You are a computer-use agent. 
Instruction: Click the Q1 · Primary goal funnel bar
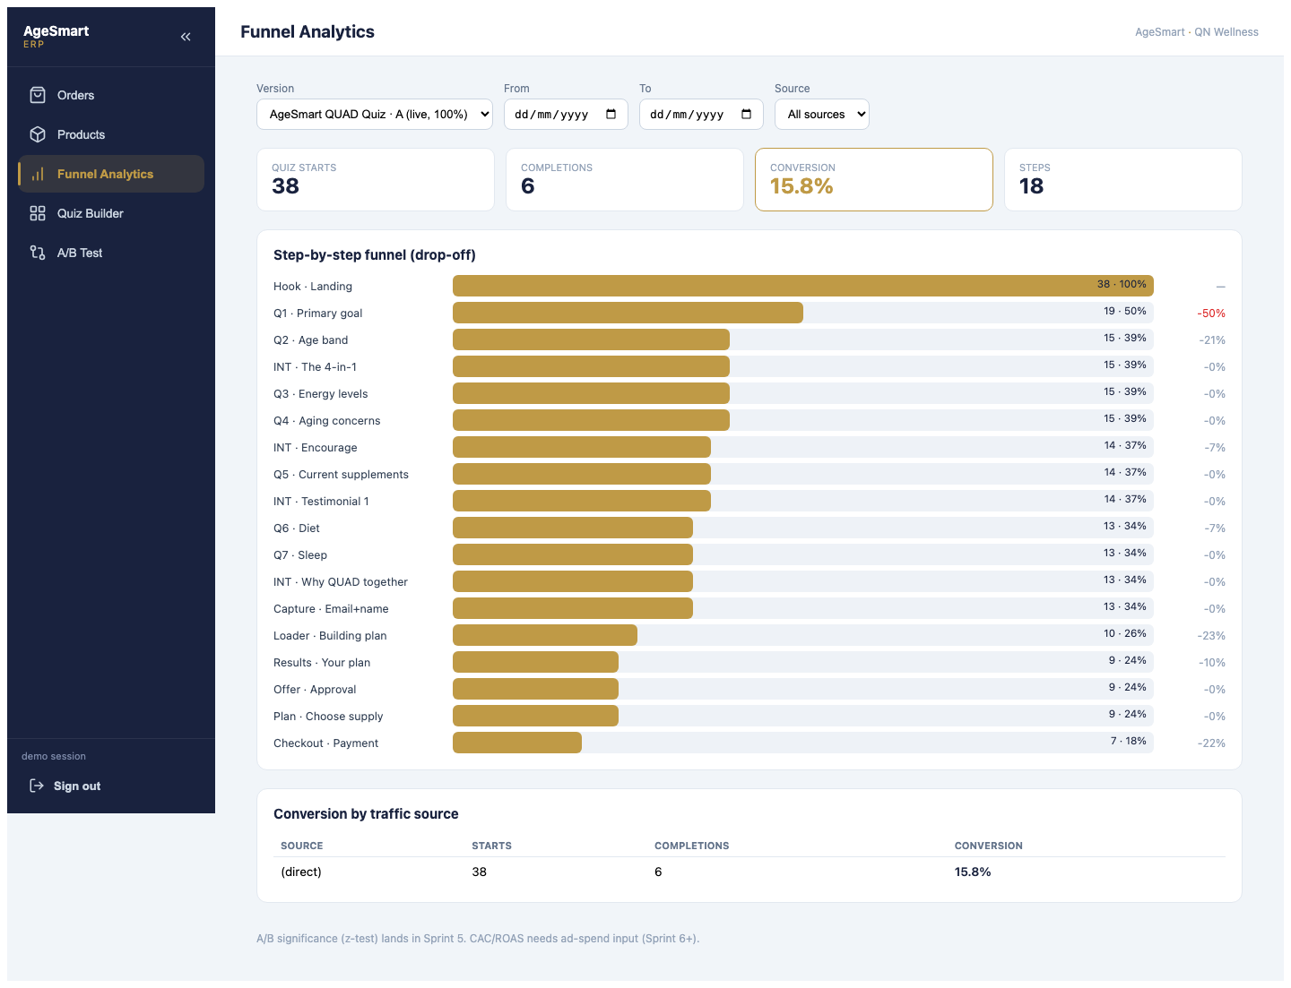coord(628,313)
